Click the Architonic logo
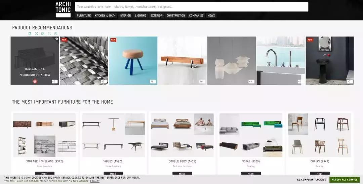Image resolution: width=363 pixels, height=184 pixels. (x=63, y=9)
